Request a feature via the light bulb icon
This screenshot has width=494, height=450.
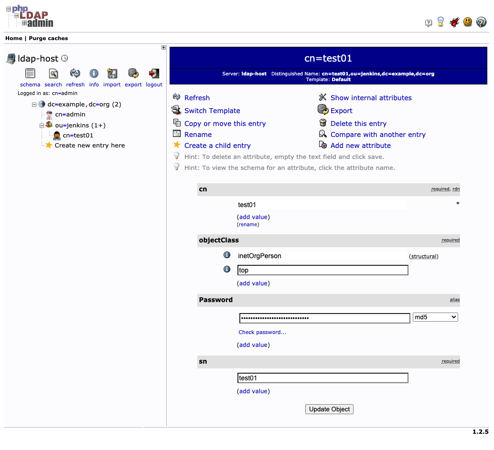pos(440,22)
